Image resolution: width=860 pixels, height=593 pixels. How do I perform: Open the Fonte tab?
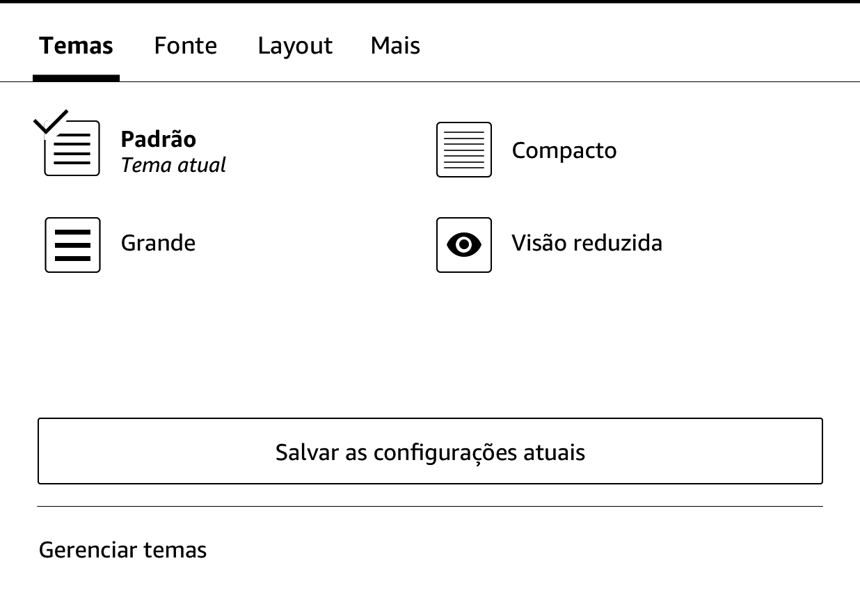click(x=186, y=46)
